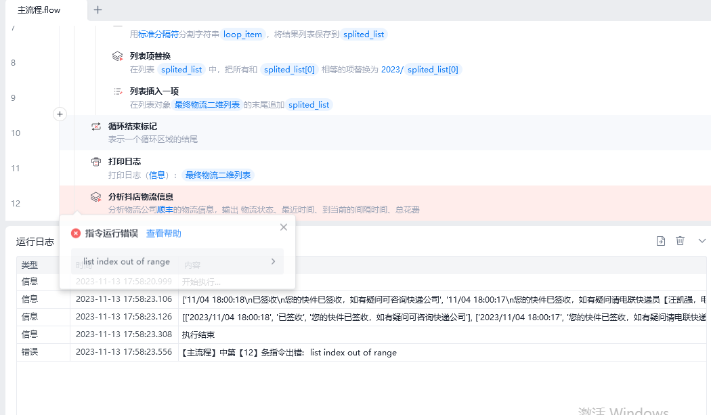Click the 分析抖店物流信息 step icon

pos(96,197)
